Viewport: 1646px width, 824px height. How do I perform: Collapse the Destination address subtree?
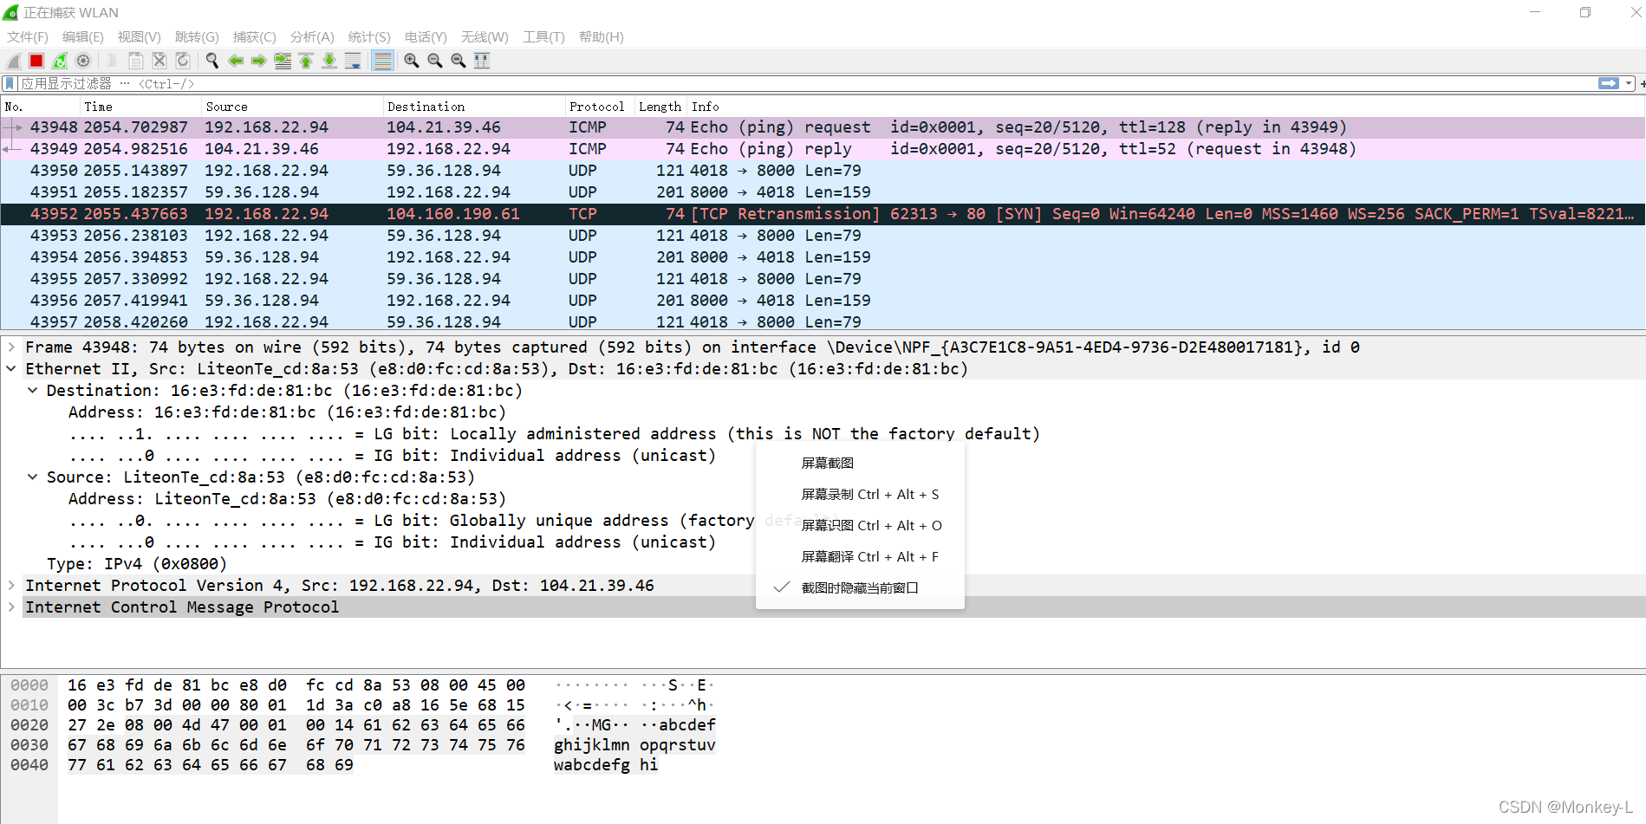32,391
